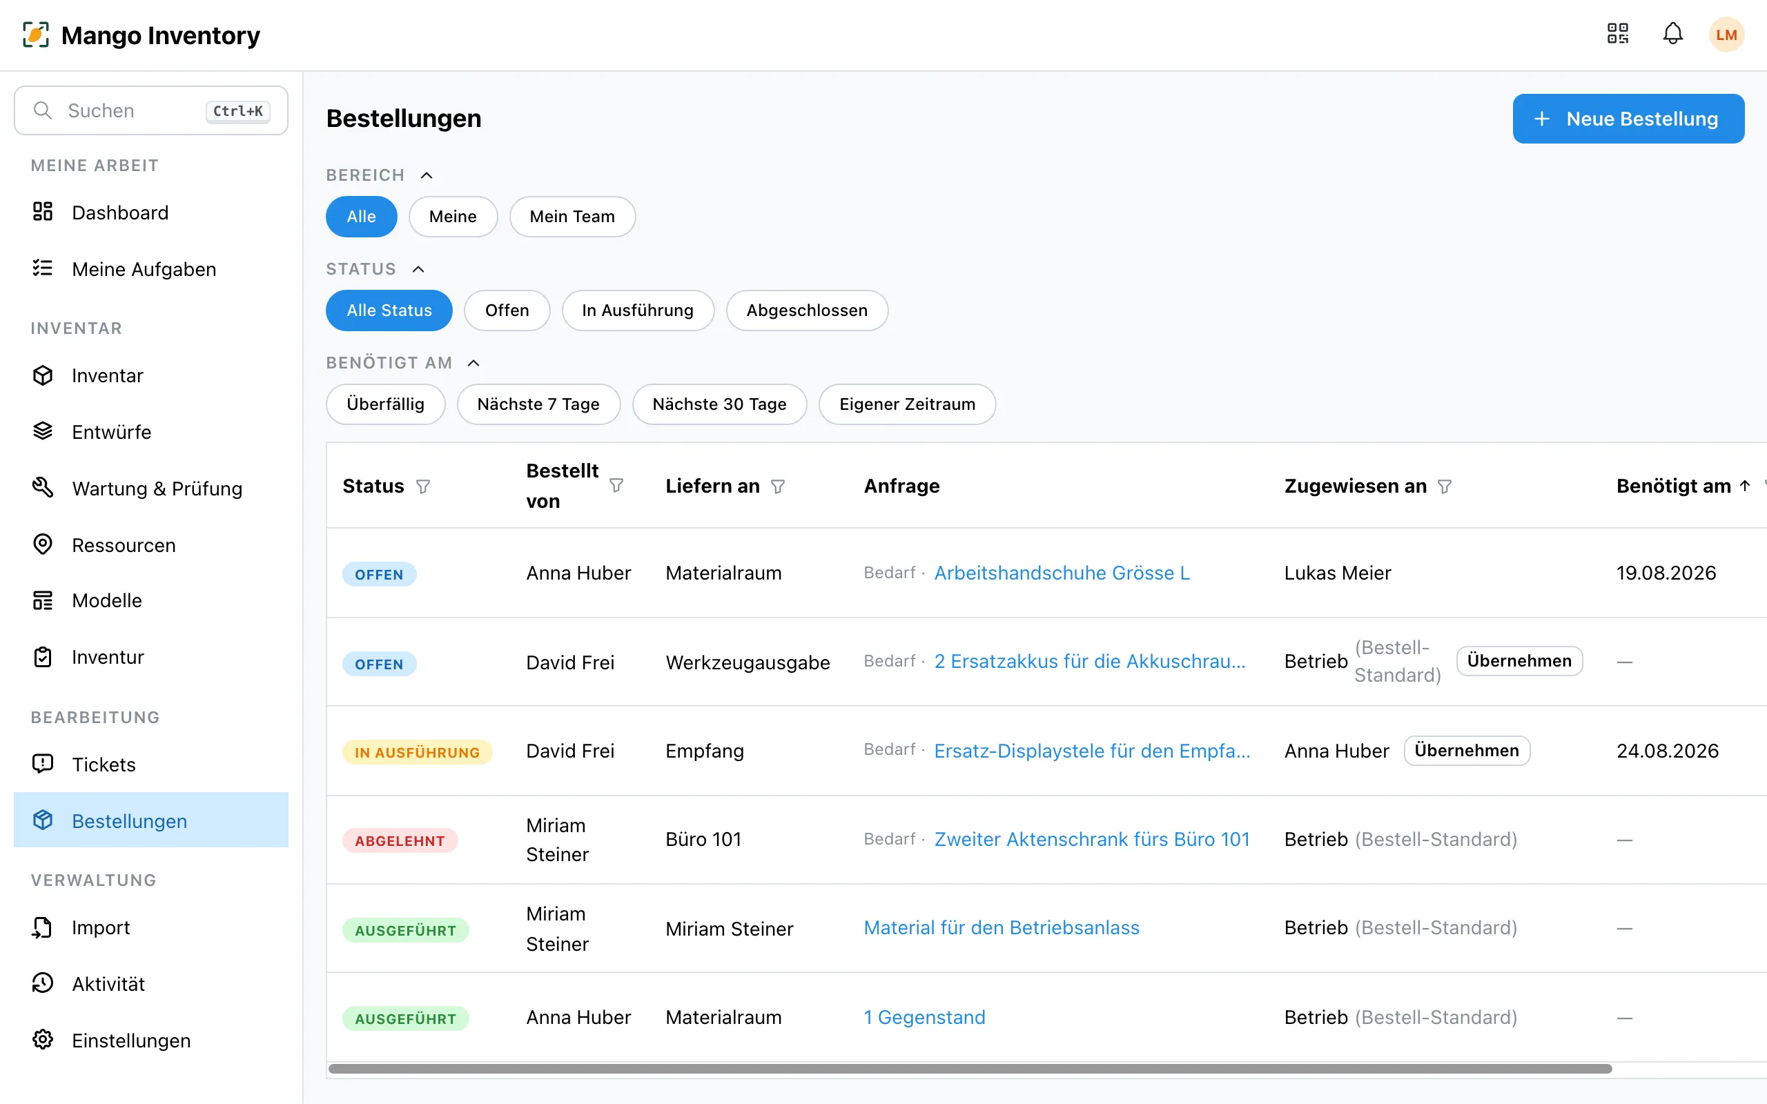Open notifications bell icon
Viewport: 1767px width, 1104px height.
1673,34
